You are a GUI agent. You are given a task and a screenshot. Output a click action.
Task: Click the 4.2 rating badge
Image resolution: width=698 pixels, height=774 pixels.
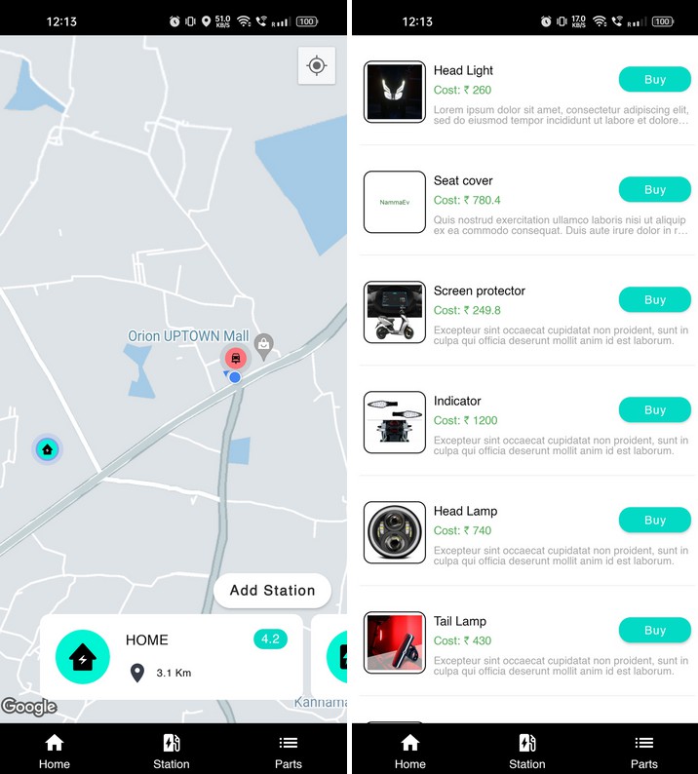pyautogui.click(x=270, y=639)
